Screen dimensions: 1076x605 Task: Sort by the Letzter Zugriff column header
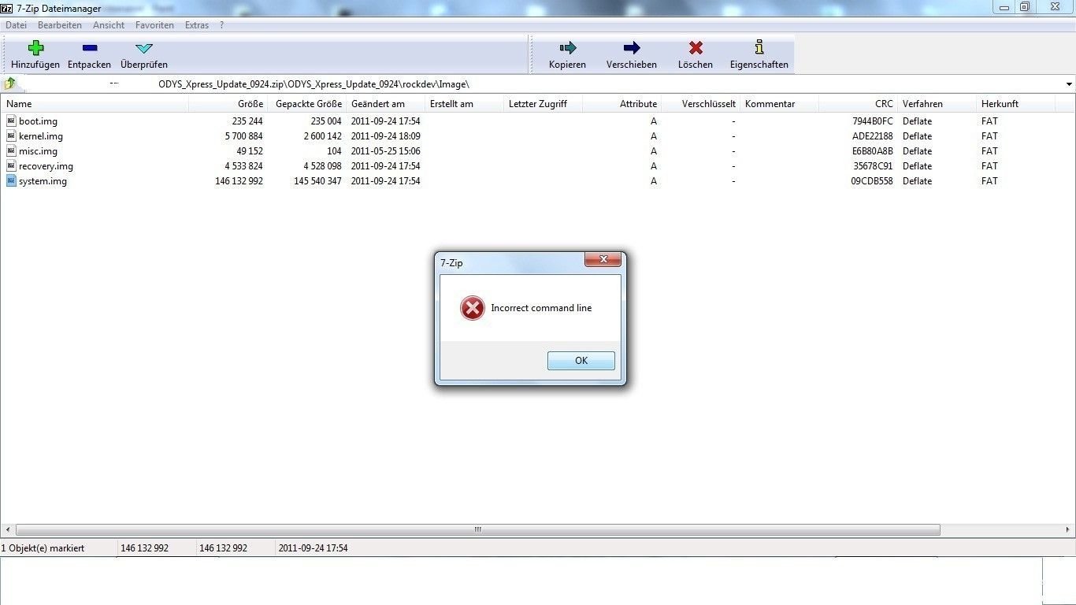544,104
